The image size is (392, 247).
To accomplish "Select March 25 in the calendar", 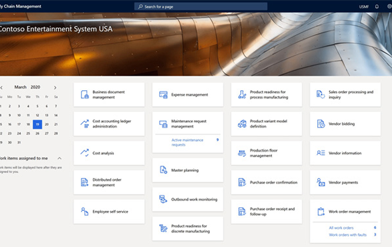I will click(28, 133).
